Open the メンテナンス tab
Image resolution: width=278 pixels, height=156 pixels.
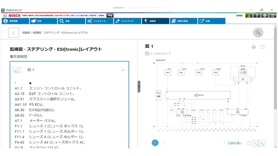(99, 21)
